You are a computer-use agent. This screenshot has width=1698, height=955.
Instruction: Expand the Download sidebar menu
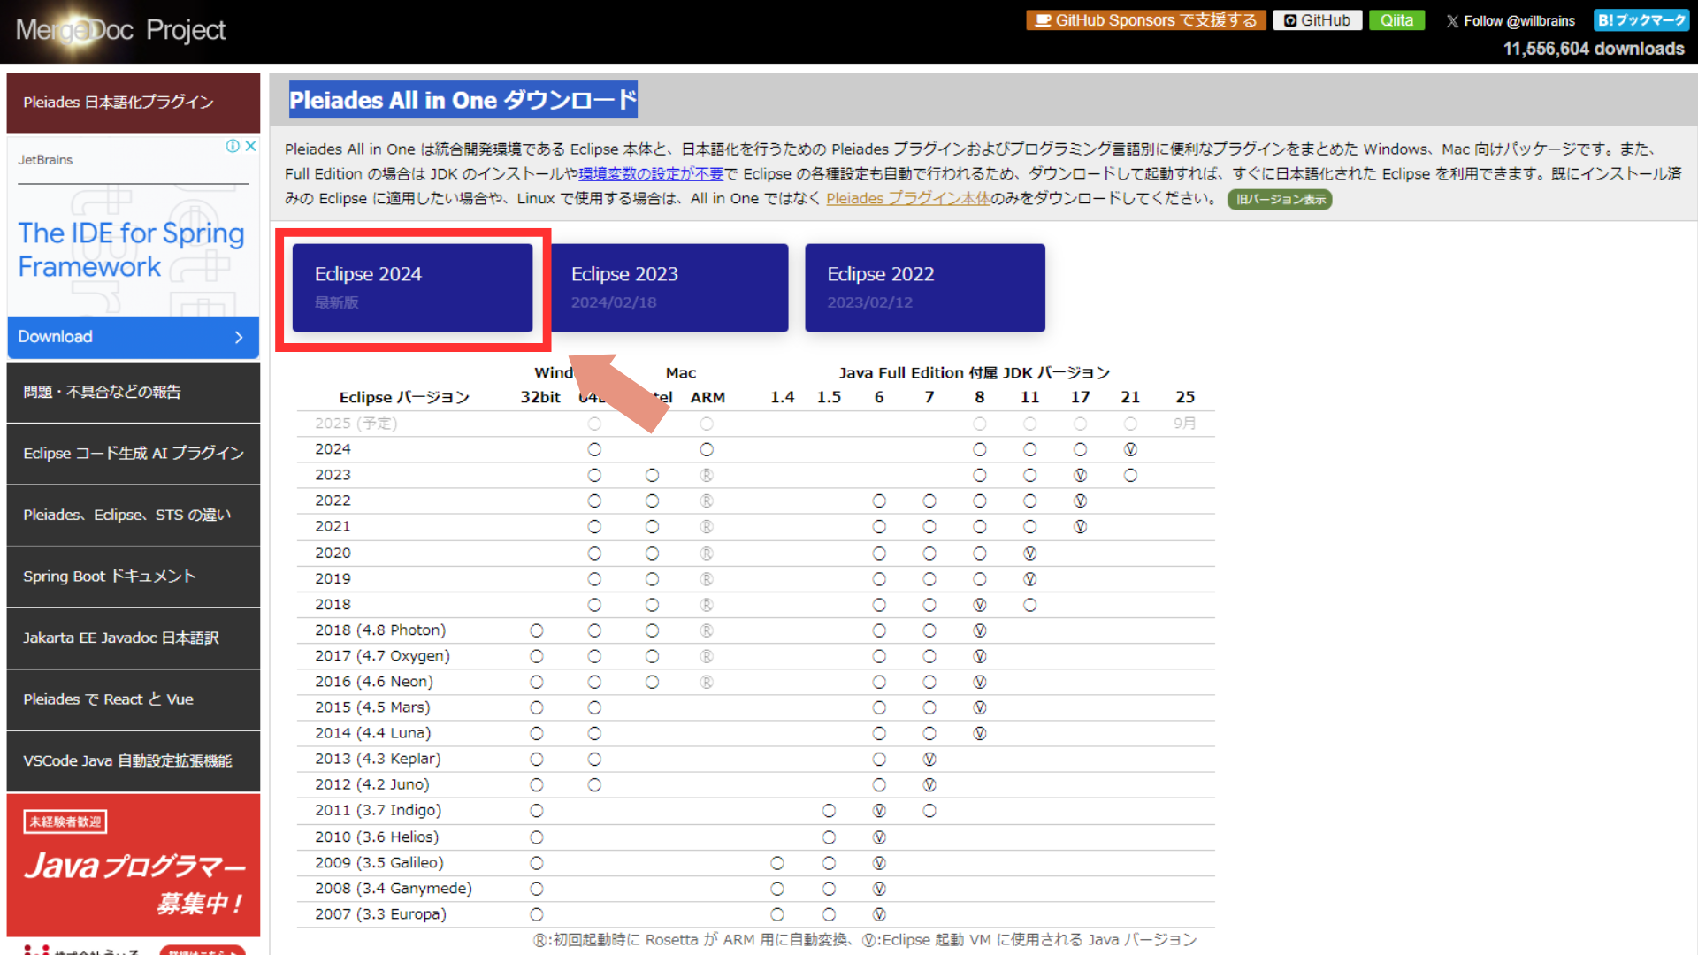pyautogui.click(x=133, y=337)
